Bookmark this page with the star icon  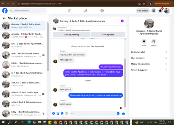coord(144,4)
